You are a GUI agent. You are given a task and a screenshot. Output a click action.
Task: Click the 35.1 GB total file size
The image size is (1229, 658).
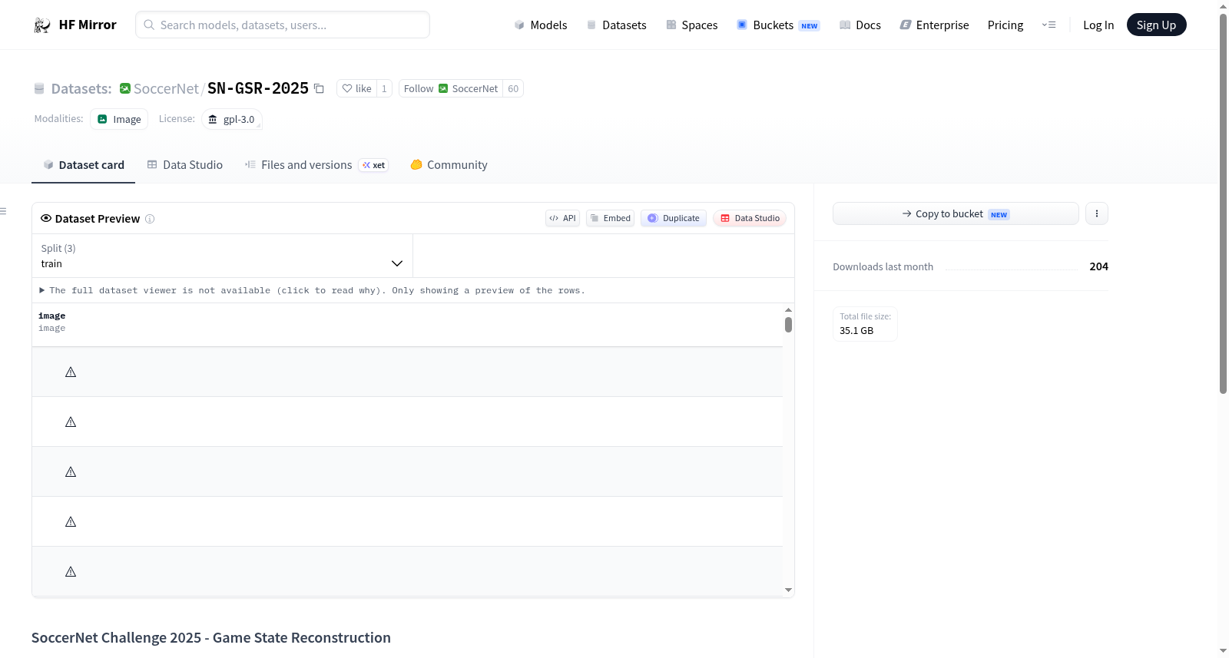[856, 331]
